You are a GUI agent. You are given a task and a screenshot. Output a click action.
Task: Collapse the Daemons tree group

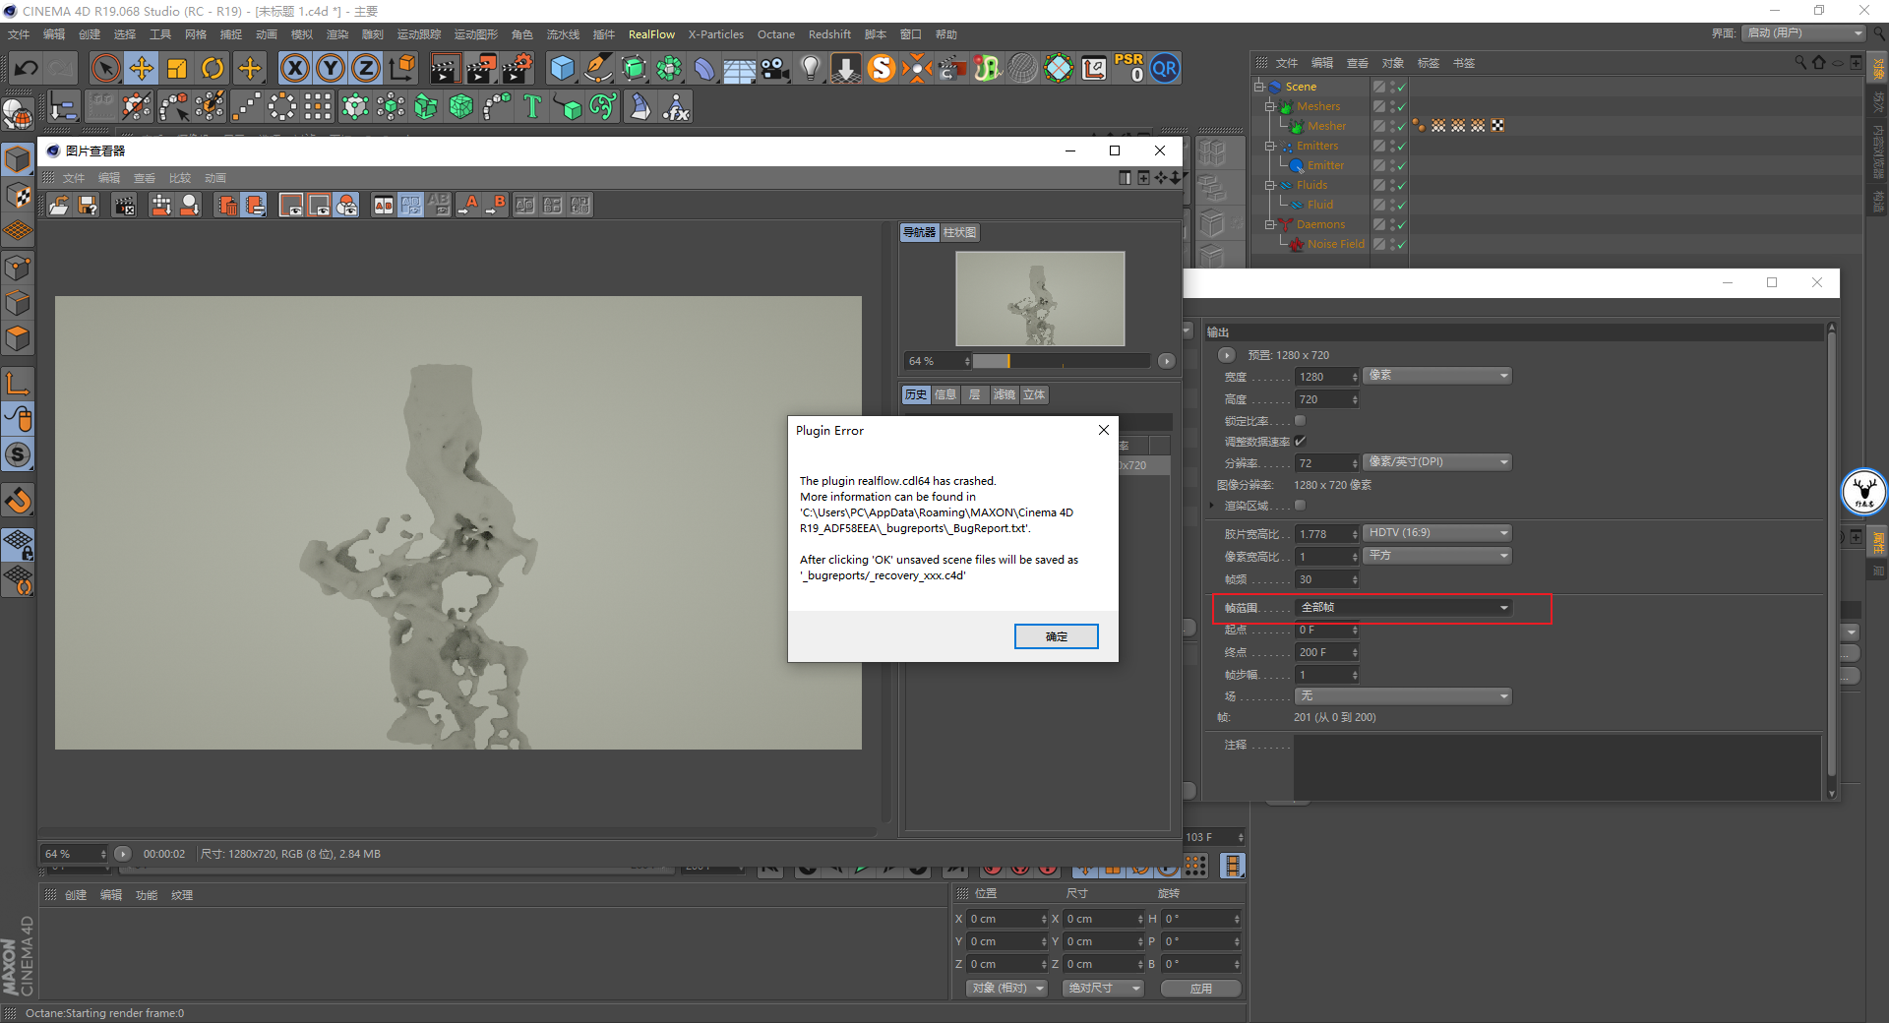point(1269,224)
